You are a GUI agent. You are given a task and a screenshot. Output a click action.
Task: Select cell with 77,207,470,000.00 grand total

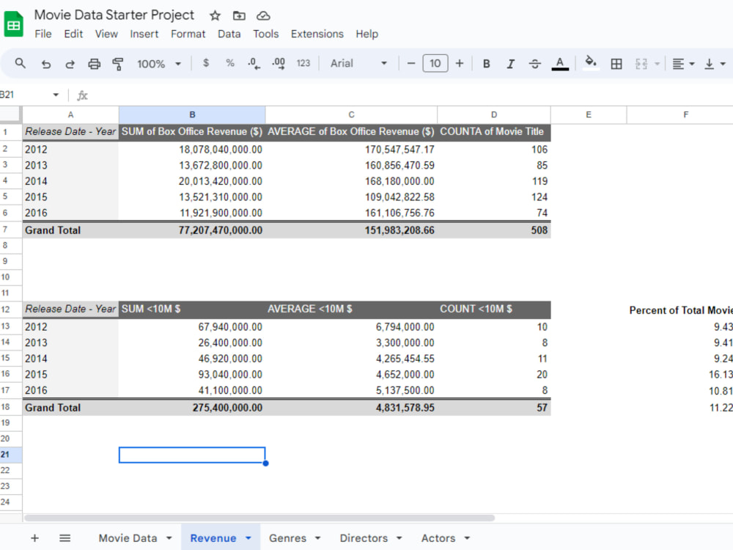pyautogui.click(x=192, y=230)
